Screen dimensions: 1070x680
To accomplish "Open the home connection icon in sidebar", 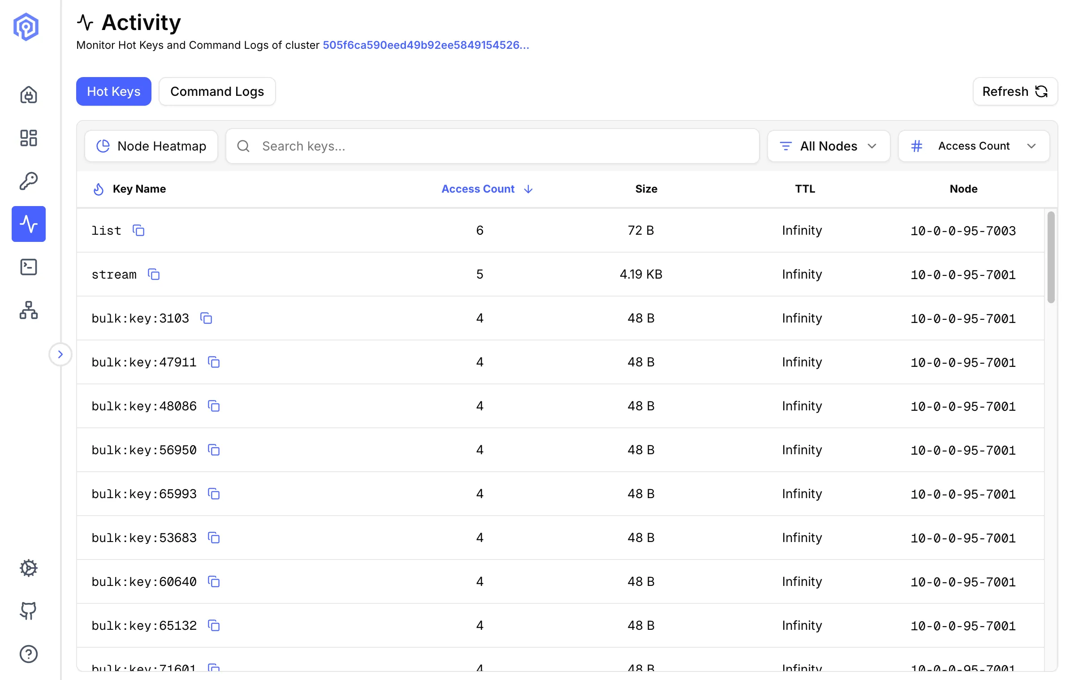I will [x=29, y=95].
